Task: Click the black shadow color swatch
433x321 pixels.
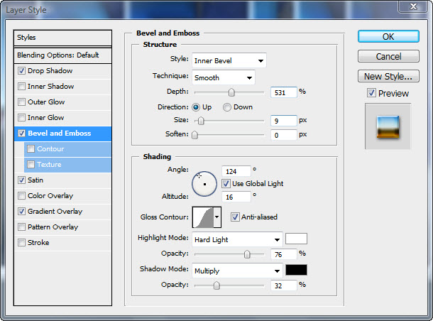Action: [x=296, y=270]
